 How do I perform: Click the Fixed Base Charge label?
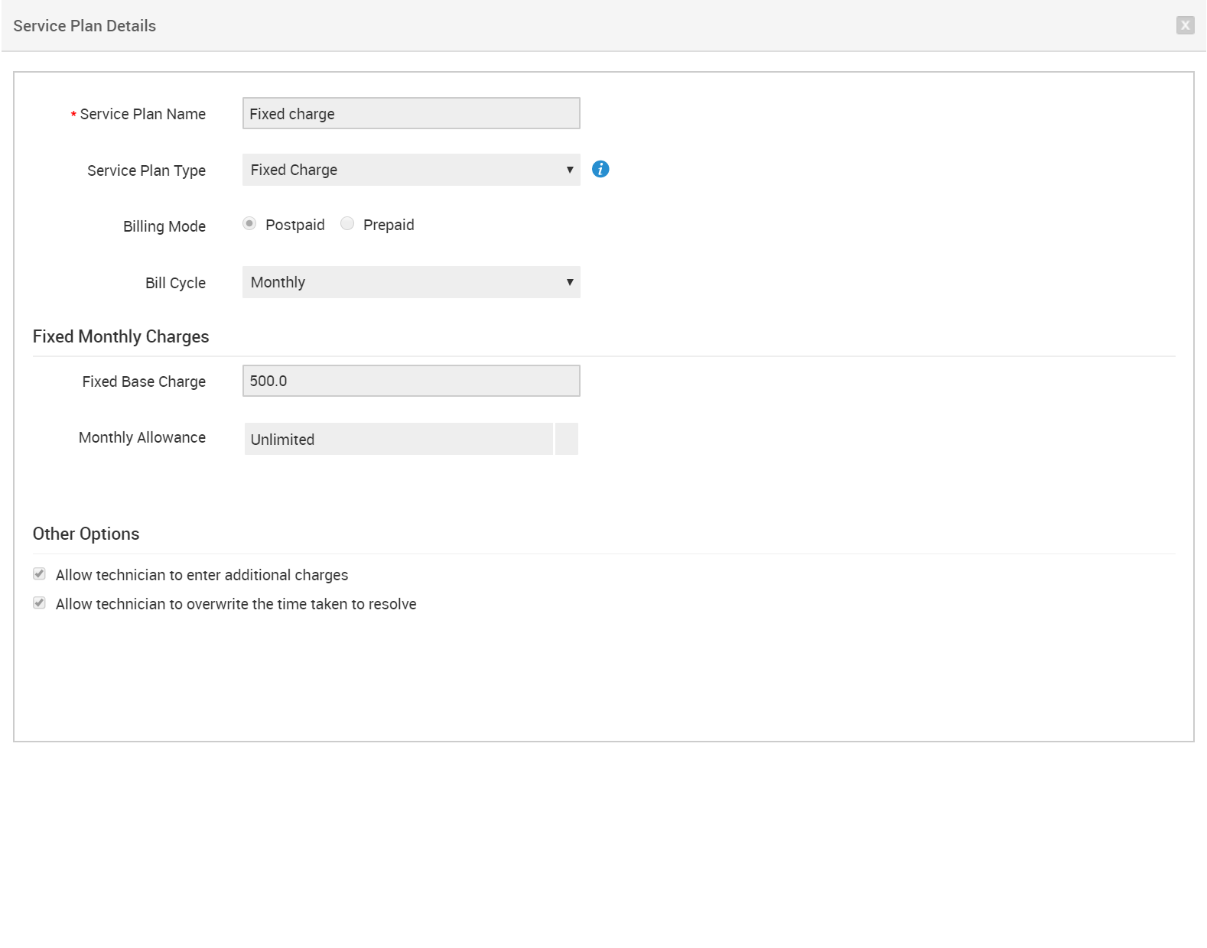coord(144,381)
